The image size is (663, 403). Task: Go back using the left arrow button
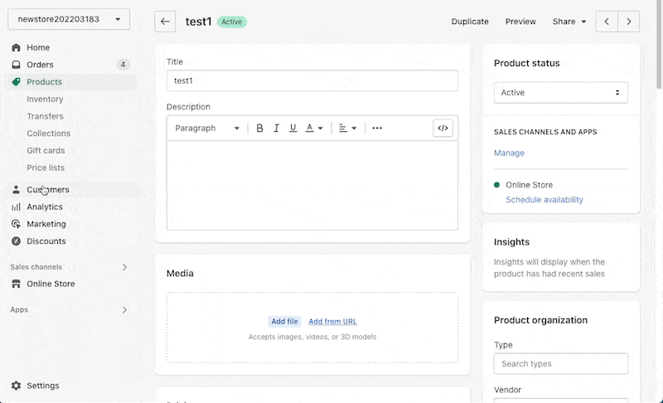pos(165,22)
